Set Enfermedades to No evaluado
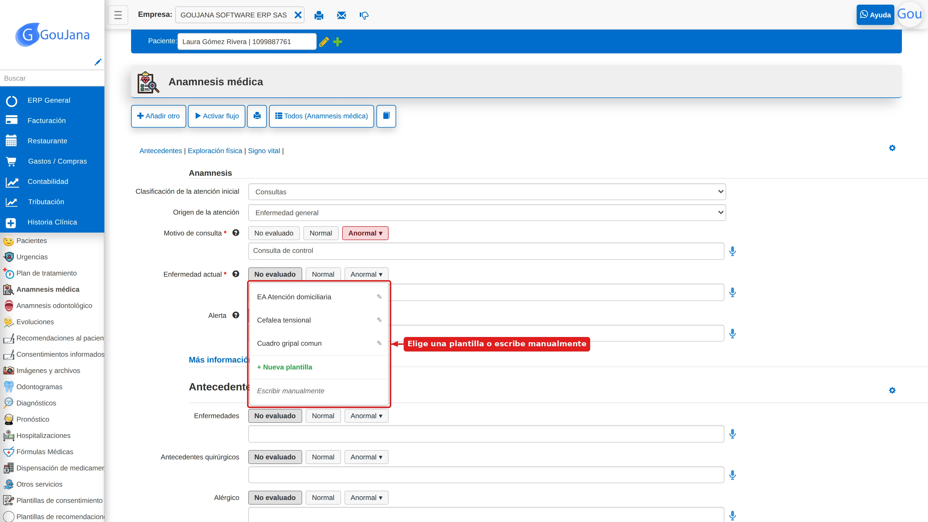The width and height of the screenshot is (928, 522). [x=275, y=416]
